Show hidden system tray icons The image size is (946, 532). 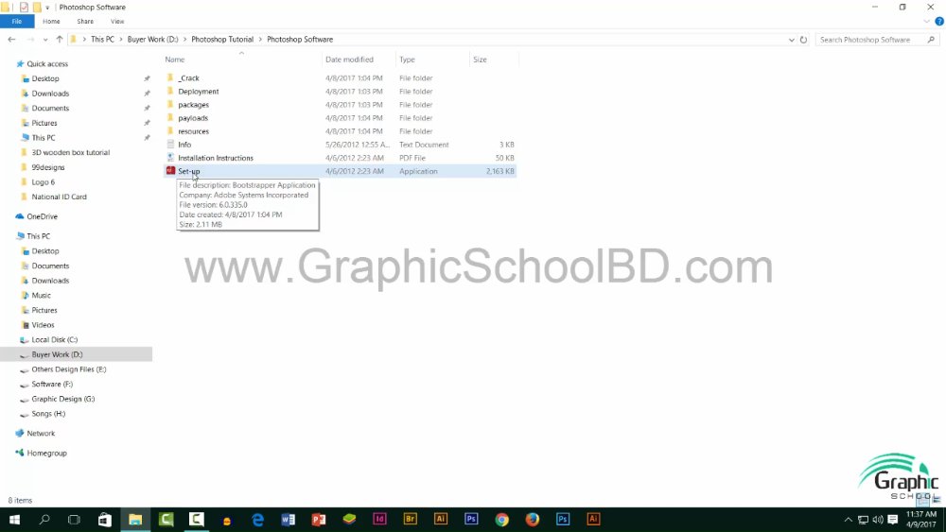coord(849,520)
